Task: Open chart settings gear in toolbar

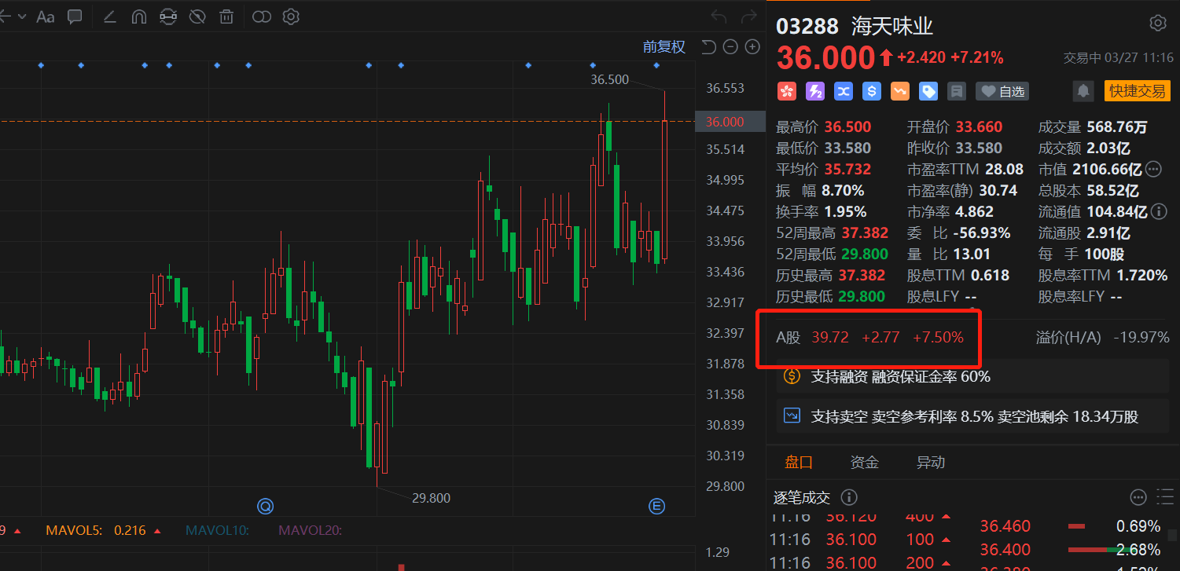Action: click(291, 16)
